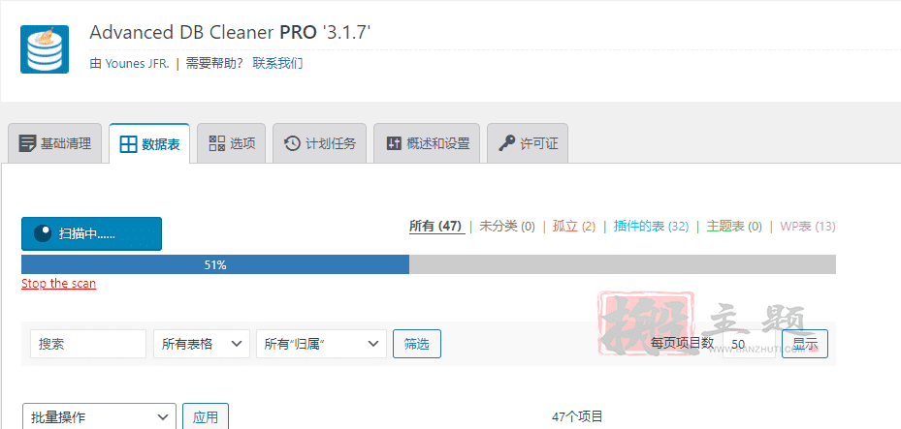Show 插件的表 (32) category
The height and width of the screenshot is (429, 901).
(651, 226)
